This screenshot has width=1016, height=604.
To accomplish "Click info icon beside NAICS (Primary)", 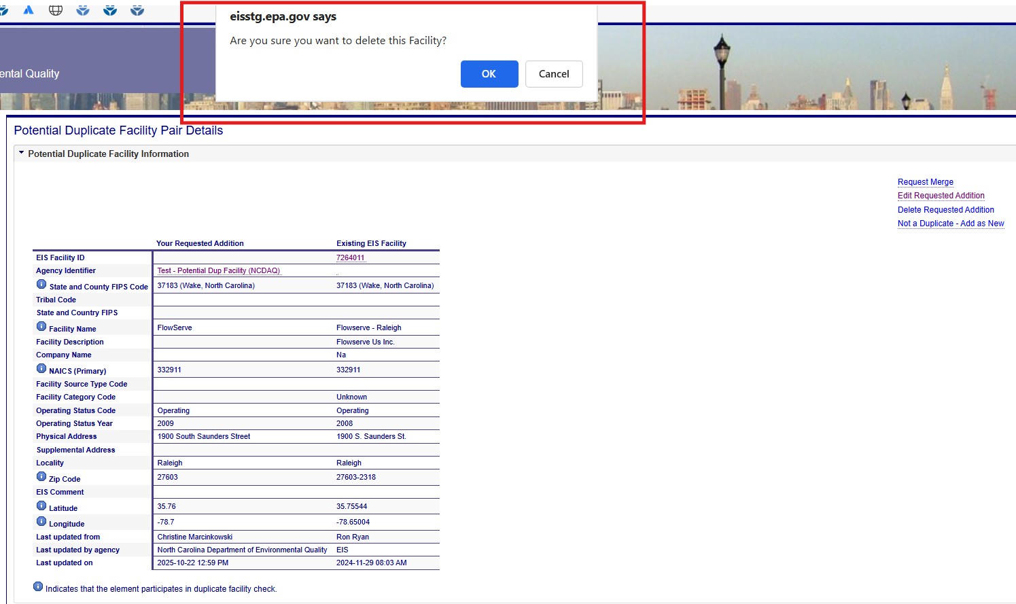I will click(41, 369).
